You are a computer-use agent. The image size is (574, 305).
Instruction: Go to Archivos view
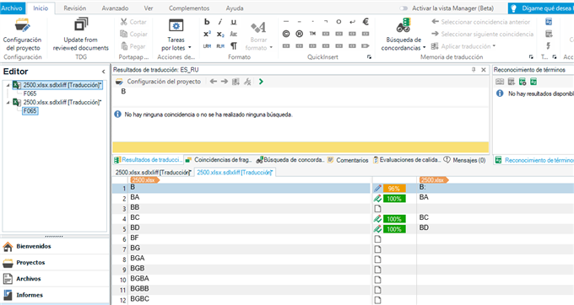[x=55, y=278]
